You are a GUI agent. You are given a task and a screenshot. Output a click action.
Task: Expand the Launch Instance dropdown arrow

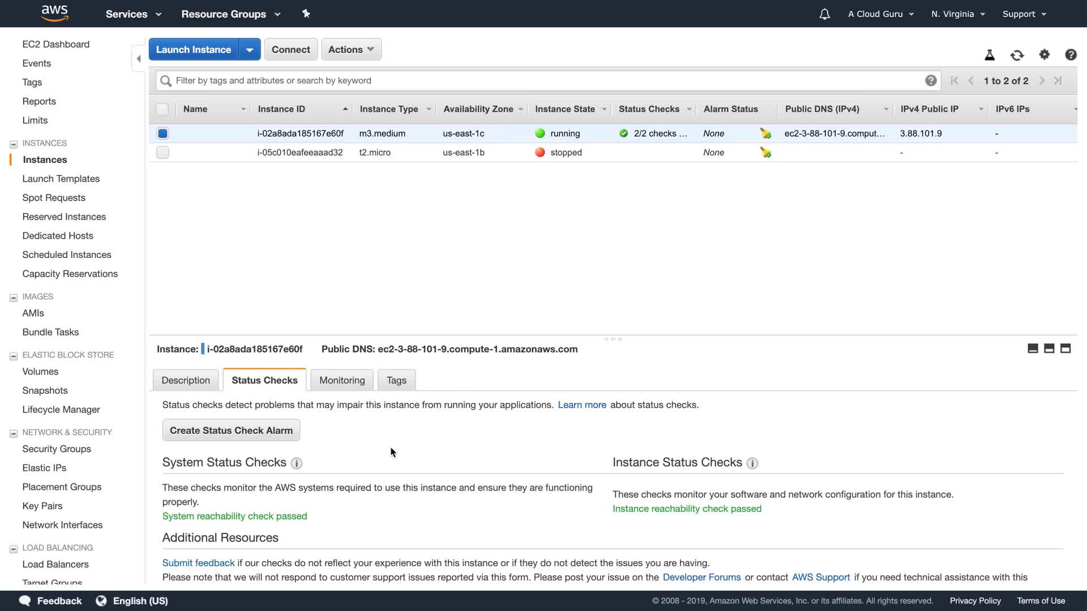coord(249,49)
